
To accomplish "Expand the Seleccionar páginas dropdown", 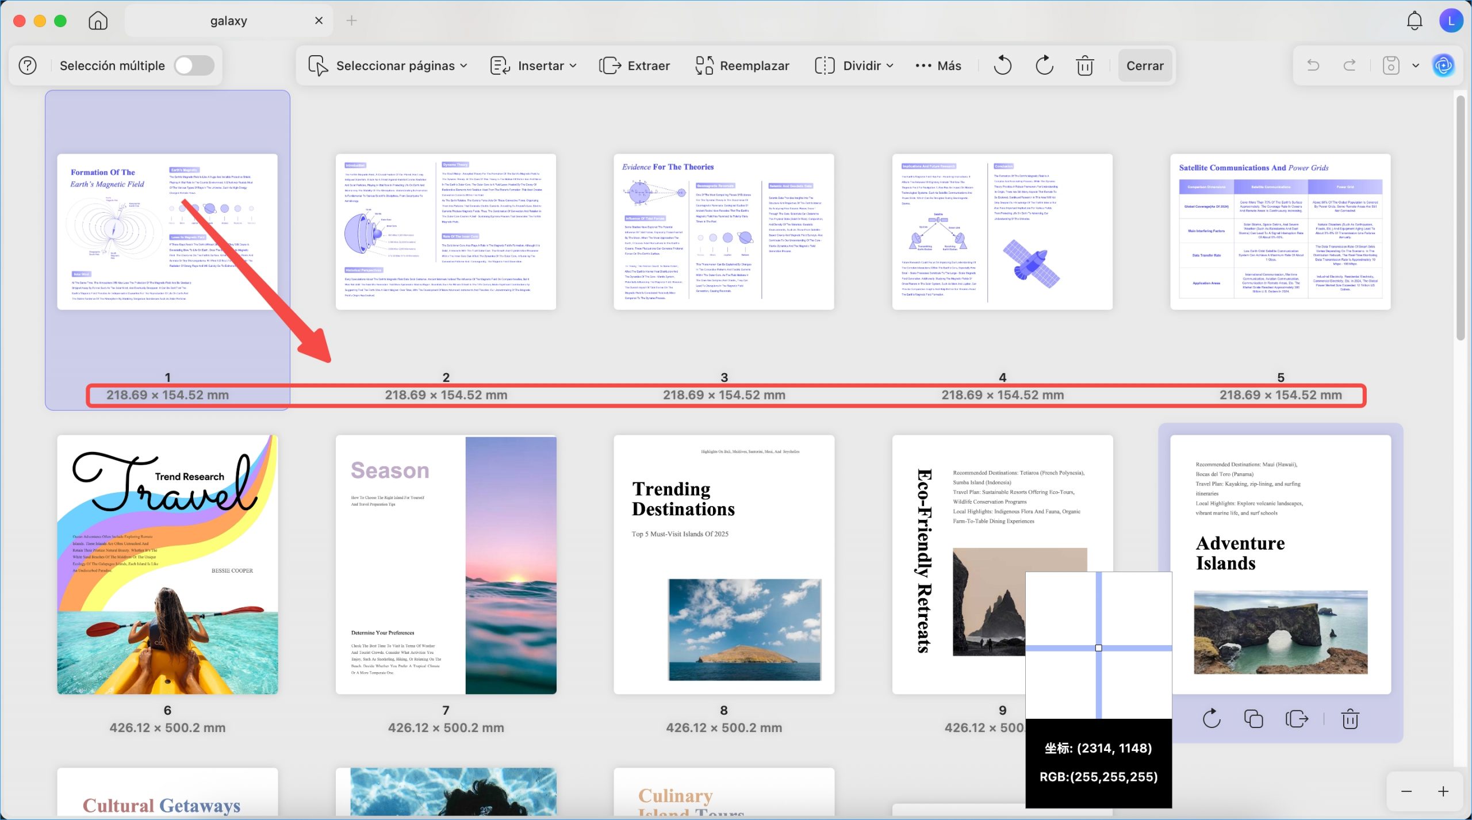I will (463, 65).
